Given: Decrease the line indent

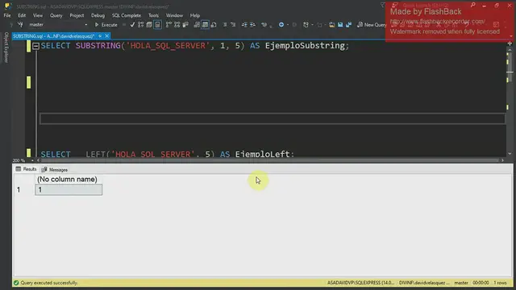Looking at the screenshot, I should 244,25.
